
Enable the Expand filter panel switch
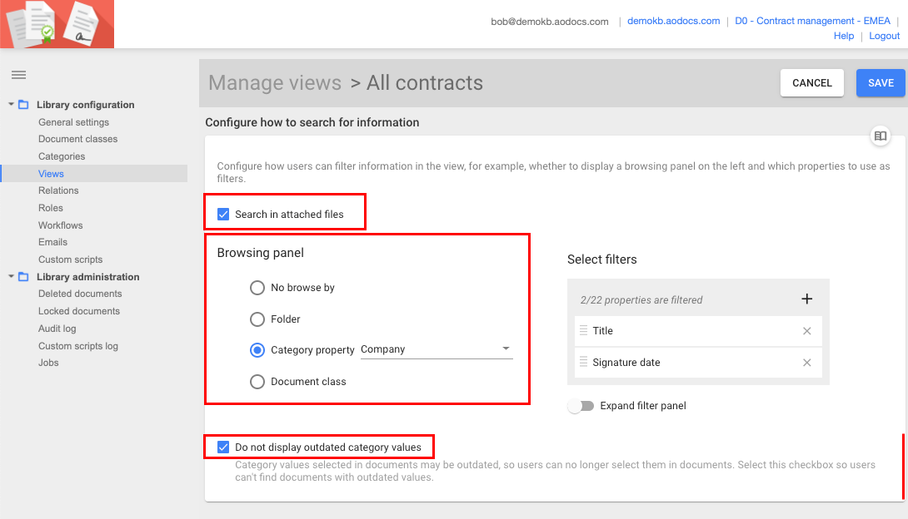coord(580,406)
